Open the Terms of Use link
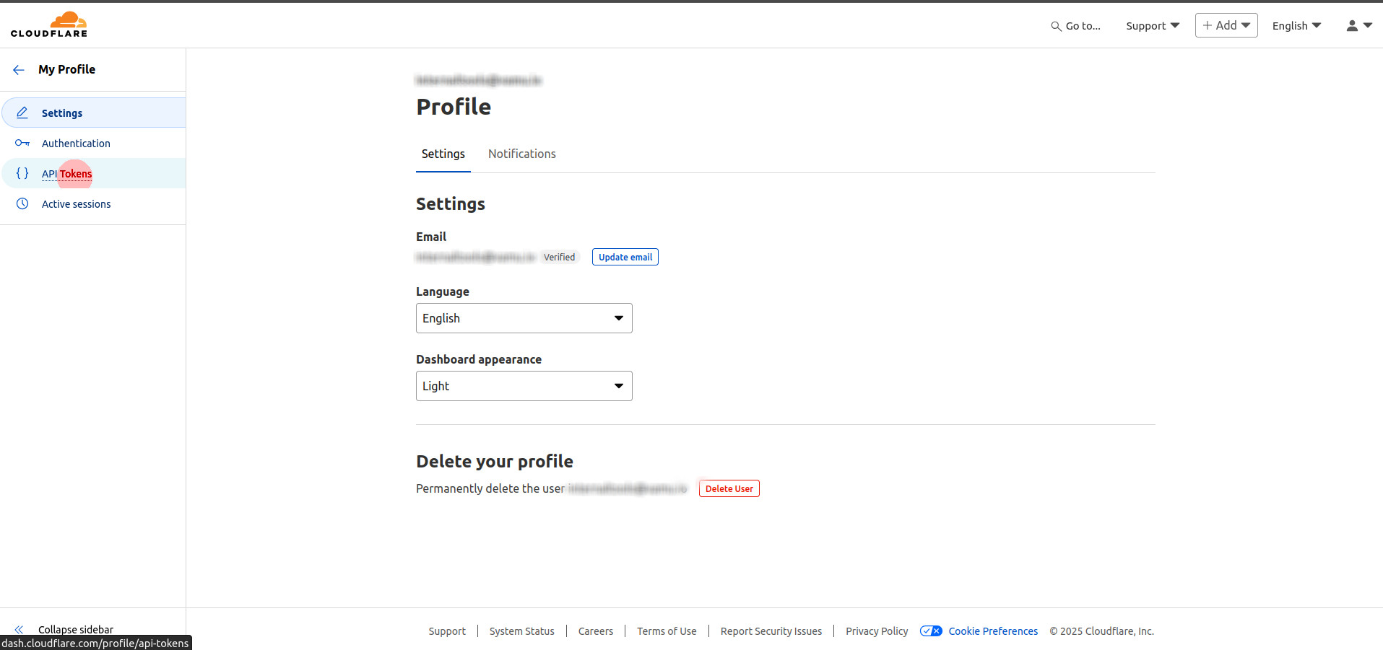Screen dimensions: 1383x650 (667, 631)
